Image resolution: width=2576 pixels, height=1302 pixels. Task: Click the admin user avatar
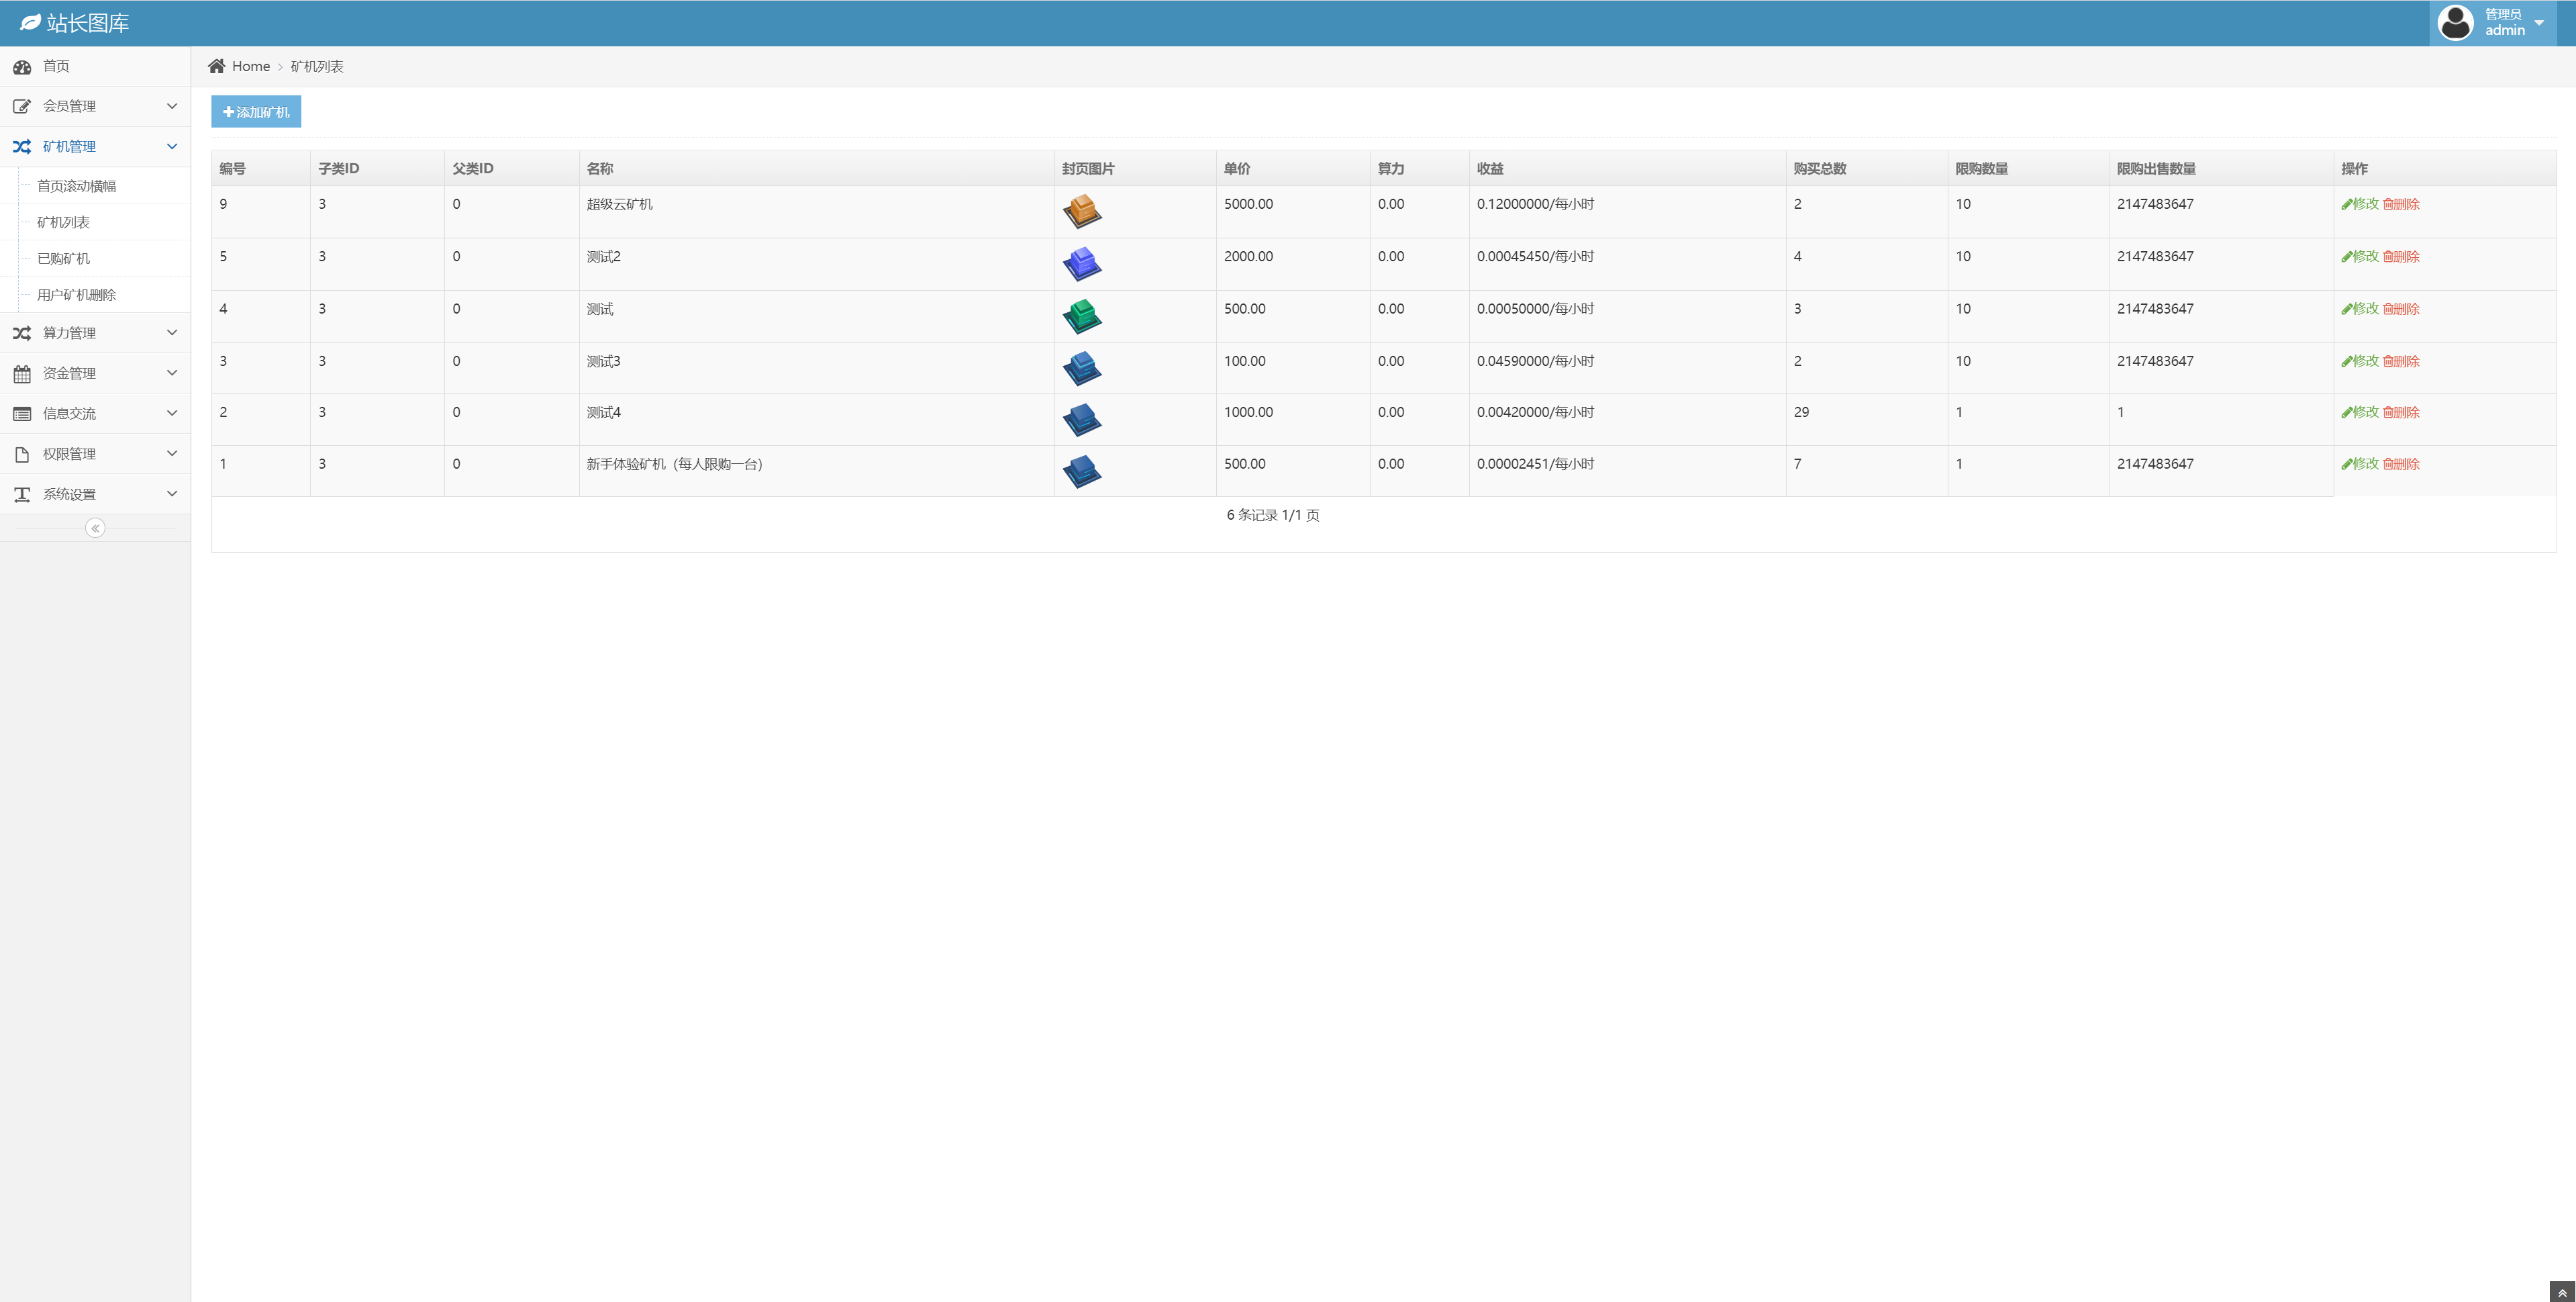coord(2455,22)
